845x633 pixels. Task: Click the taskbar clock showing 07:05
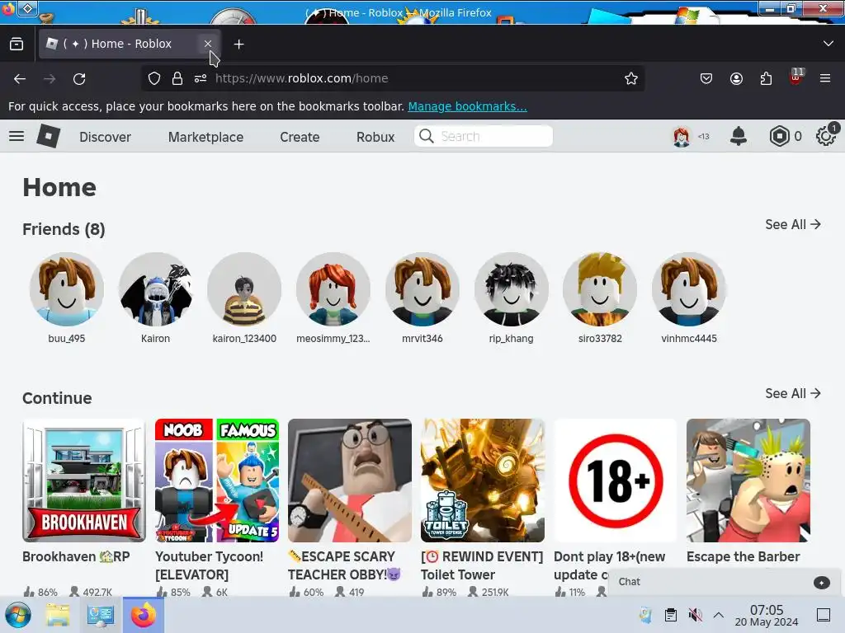767,615
